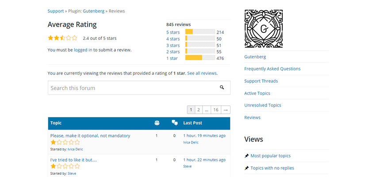Viewport: 376px width, 177px height.
Task: Open topic 'I've tried to like it but....'
Action: [73, 160]
